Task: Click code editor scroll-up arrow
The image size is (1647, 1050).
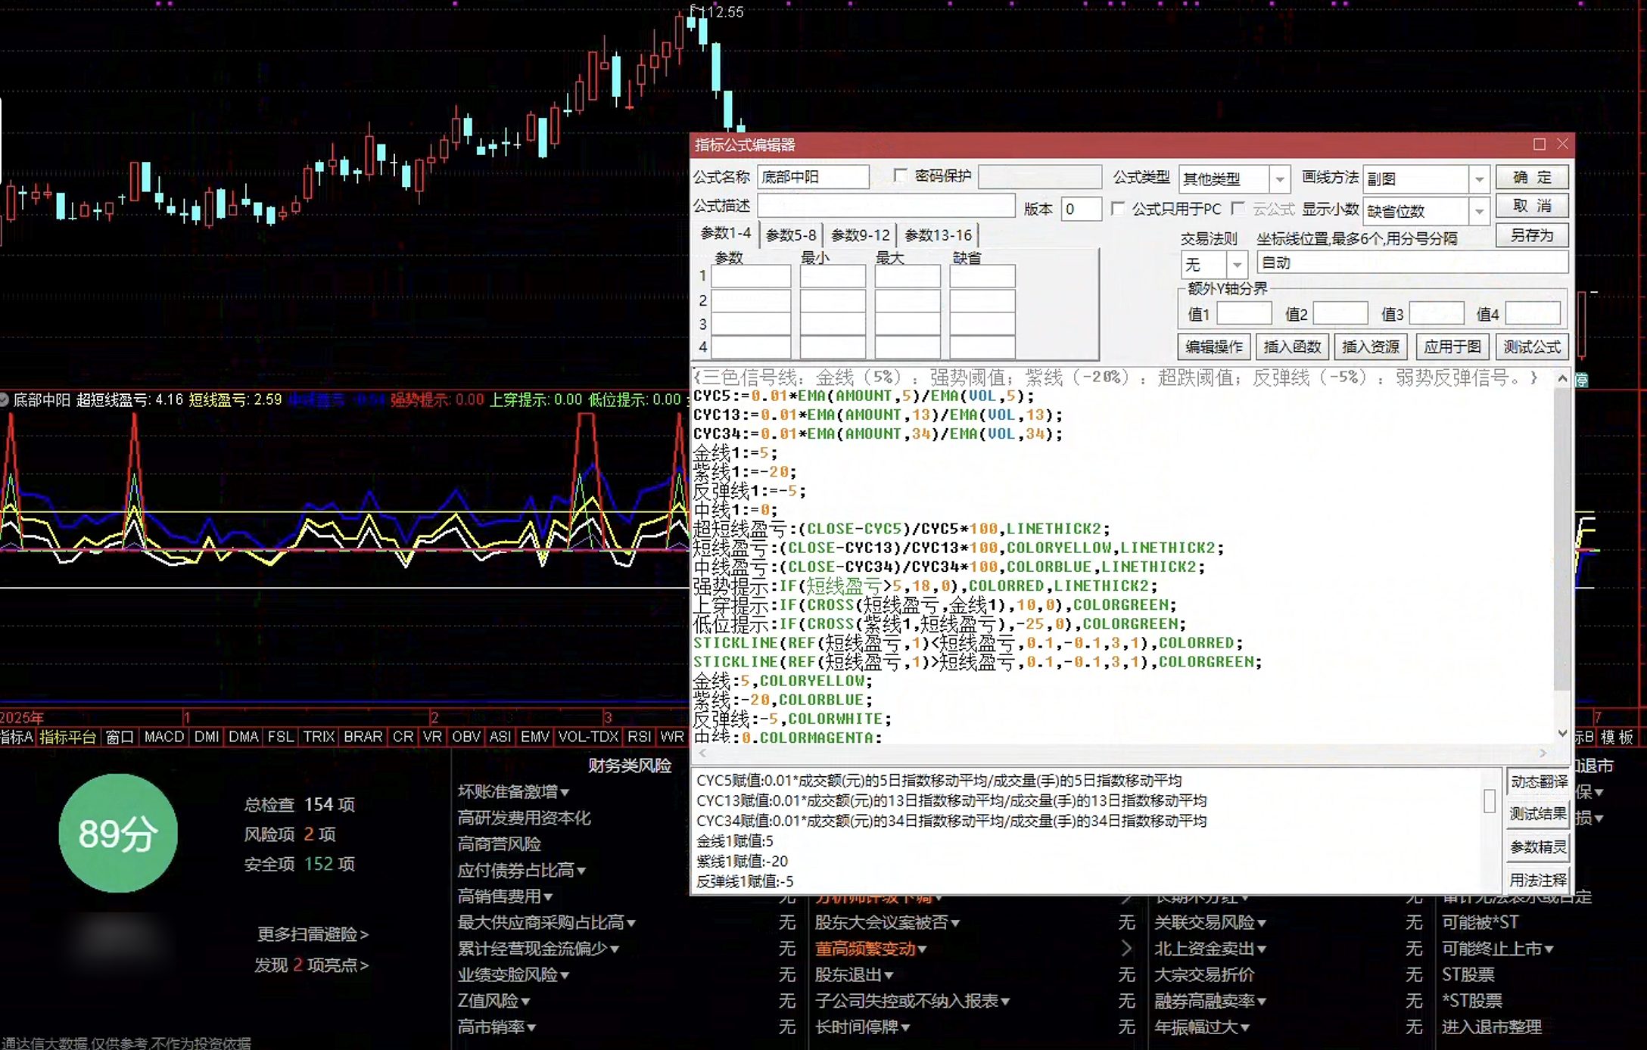Action: point(1562,377)
